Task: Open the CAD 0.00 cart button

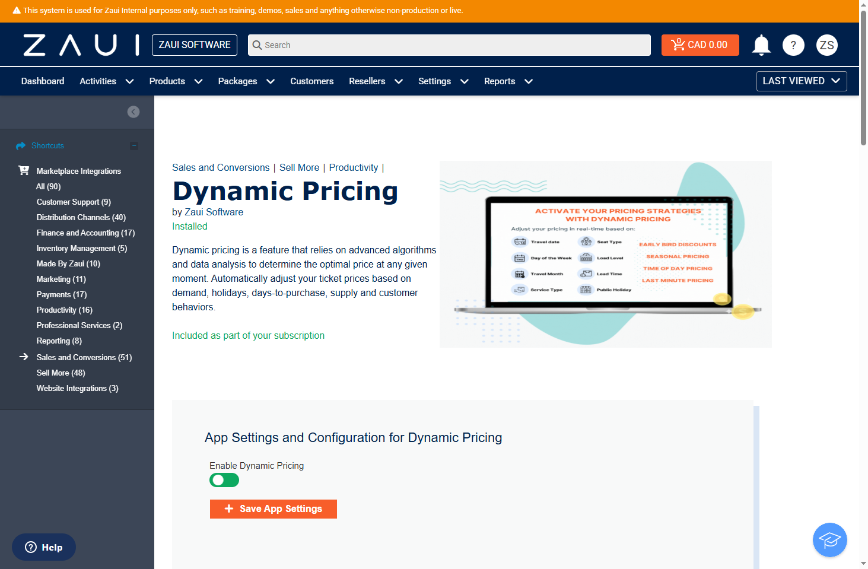Action: click(700, 45)
